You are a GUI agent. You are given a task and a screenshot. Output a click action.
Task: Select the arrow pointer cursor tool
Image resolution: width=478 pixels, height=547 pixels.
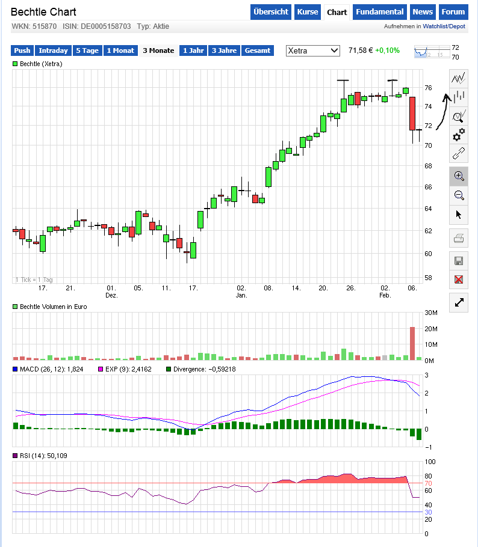(458, 214)
